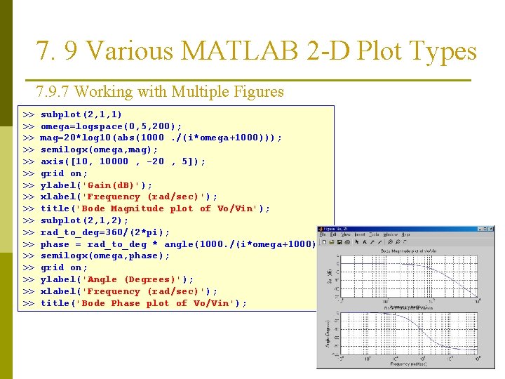Click the slide heading '7. 9 Various MATLAB 2-D Plot Types'

(x=256, y=51)
